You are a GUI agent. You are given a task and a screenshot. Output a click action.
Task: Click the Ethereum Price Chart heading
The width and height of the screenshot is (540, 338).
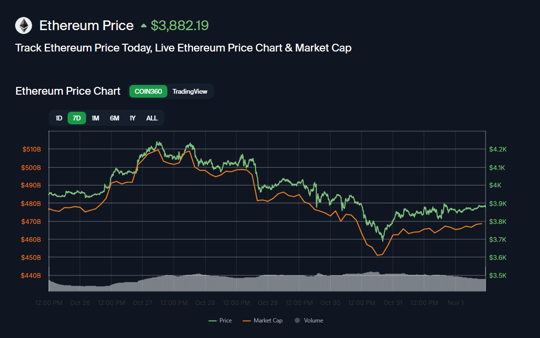point(68,91)
